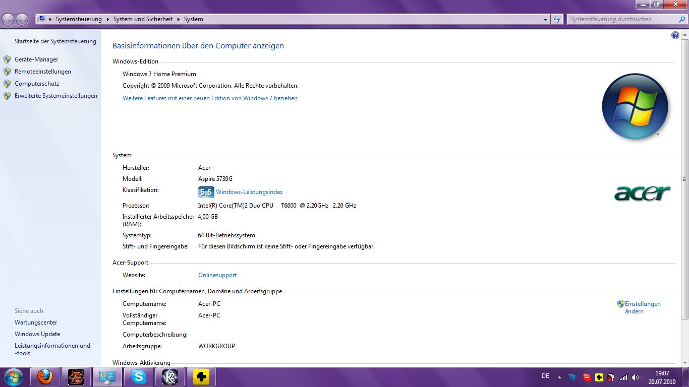
Task: Open recent pages dropdown next to forward button
Action: [32, 19]
